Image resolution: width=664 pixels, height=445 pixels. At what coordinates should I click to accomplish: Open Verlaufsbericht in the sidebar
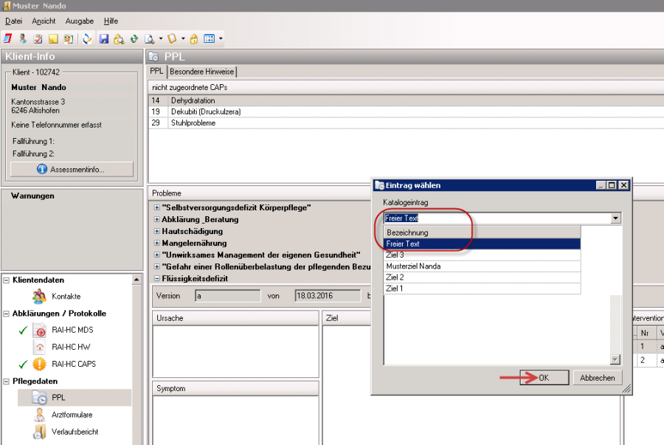tap(75, 432)
